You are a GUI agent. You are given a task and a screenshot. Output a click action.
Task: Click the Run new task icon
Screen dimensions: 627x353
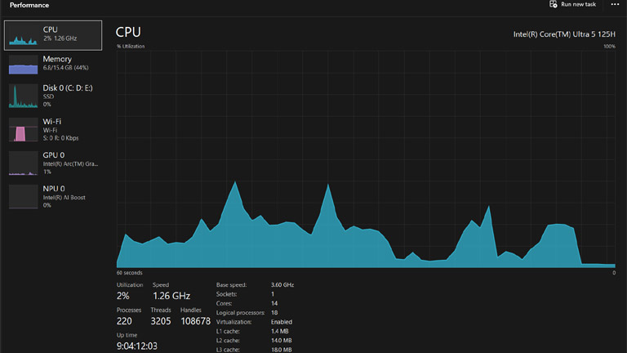[554, 4]
